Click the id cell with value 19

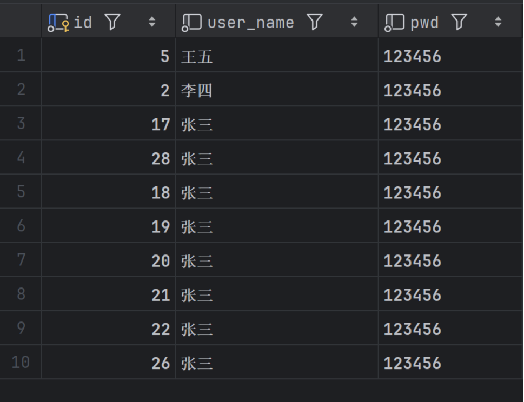109,226
